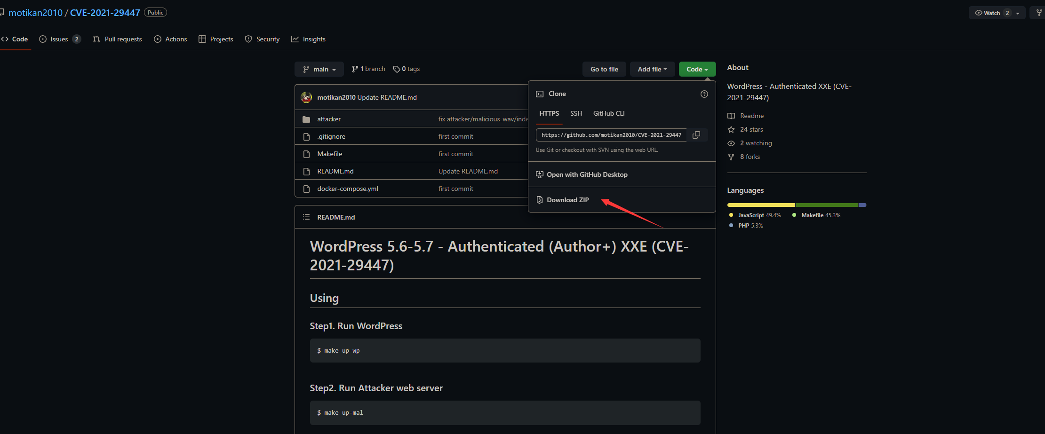Open the Projects tab

tap(216, 39)
